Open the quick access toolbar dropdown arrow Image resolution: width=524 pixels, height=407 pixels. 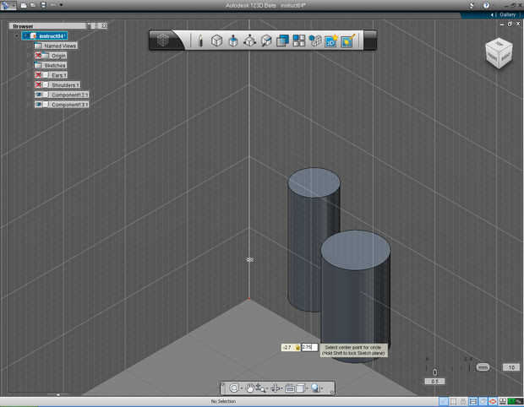tap(61, 5)
